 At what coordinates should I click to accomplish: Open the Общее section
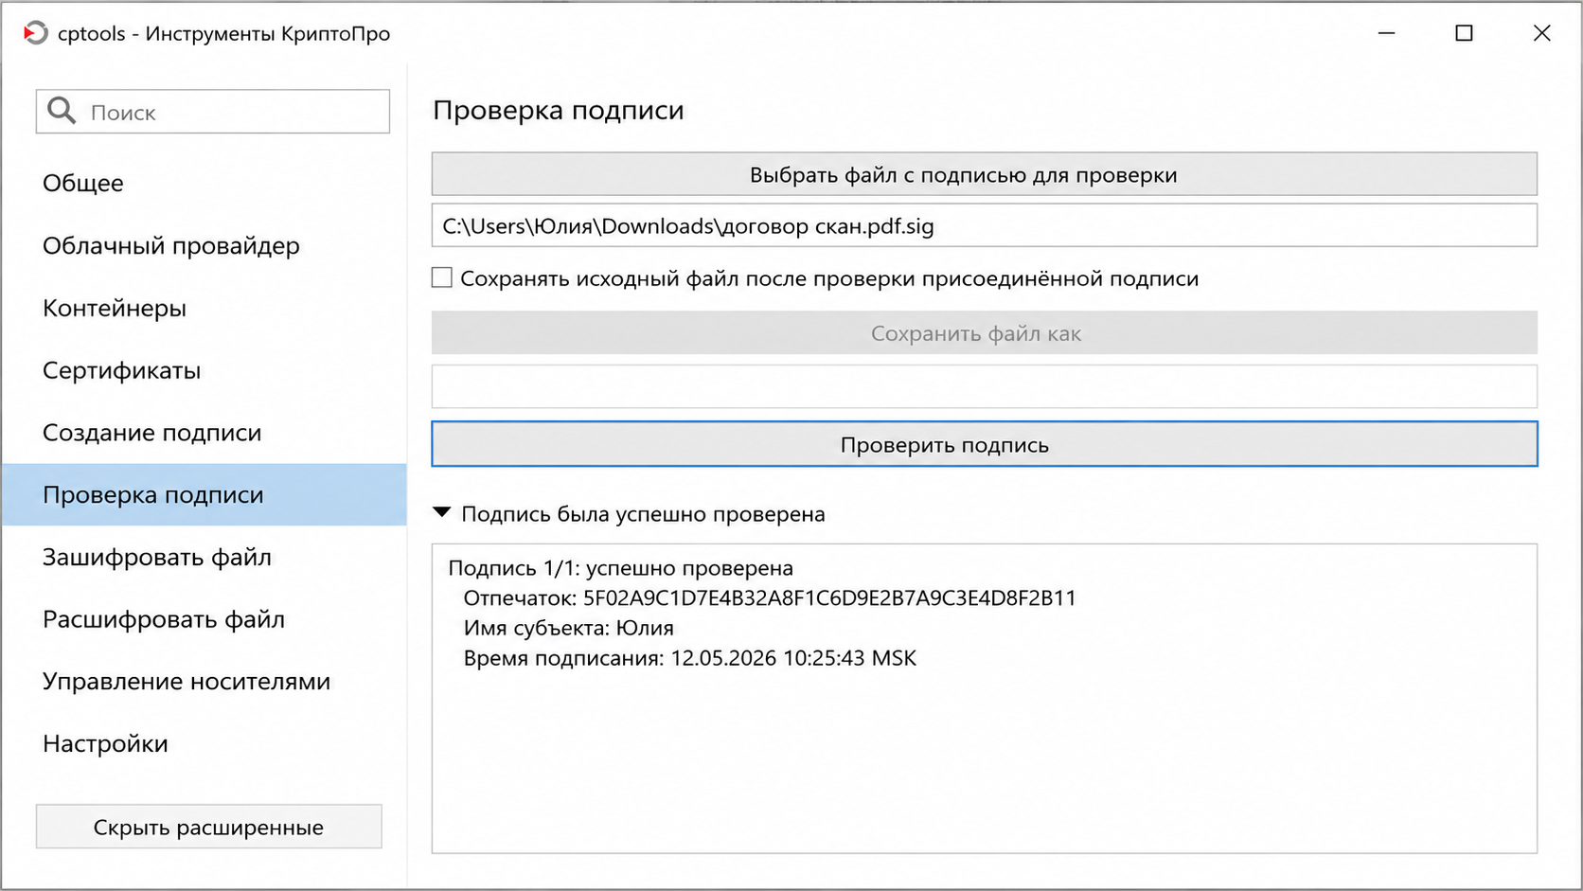205,183
